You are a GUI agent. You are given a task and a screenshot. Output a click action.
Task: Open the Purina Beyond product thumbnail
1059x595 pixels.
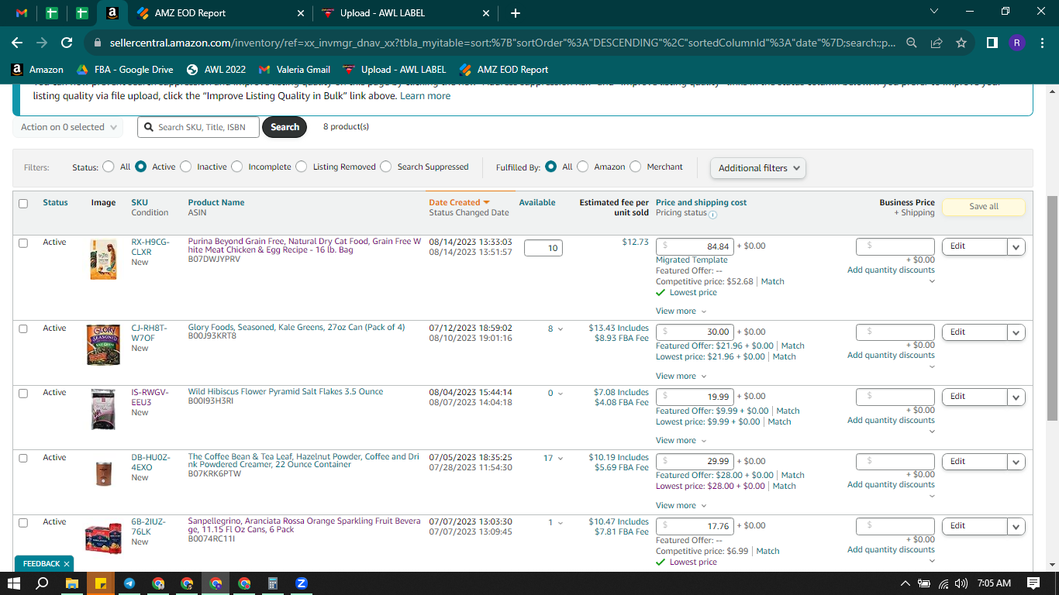tap(103, 260)
